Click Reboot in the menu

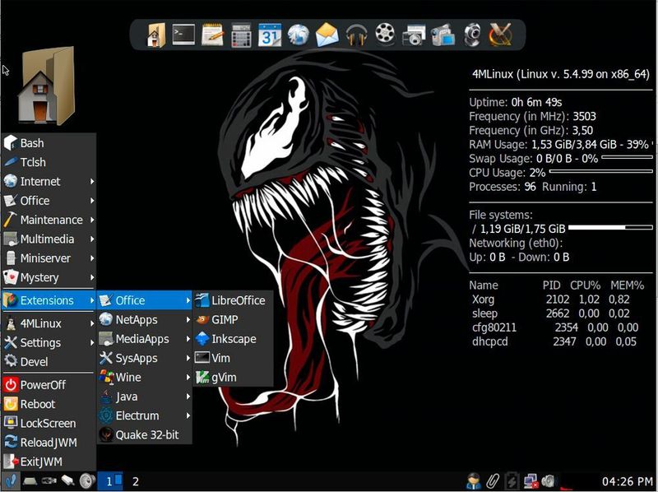(49, 404)
